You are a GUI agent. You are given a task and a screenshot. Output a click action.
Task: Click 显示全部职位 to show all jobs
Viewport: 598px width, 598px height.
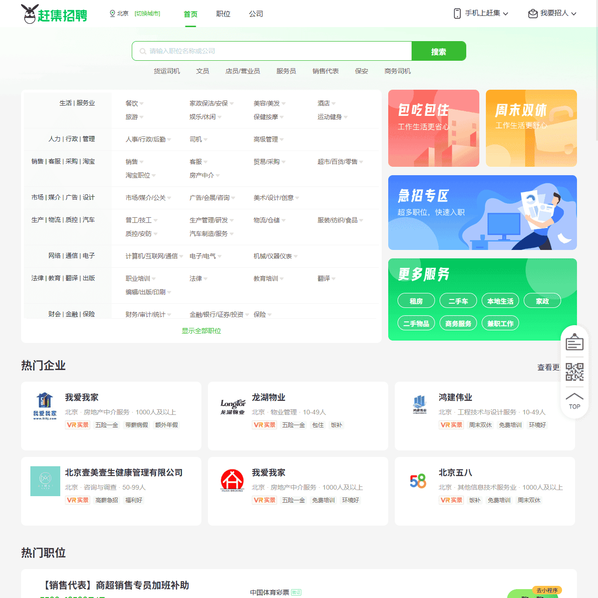[x=201, y=331]
